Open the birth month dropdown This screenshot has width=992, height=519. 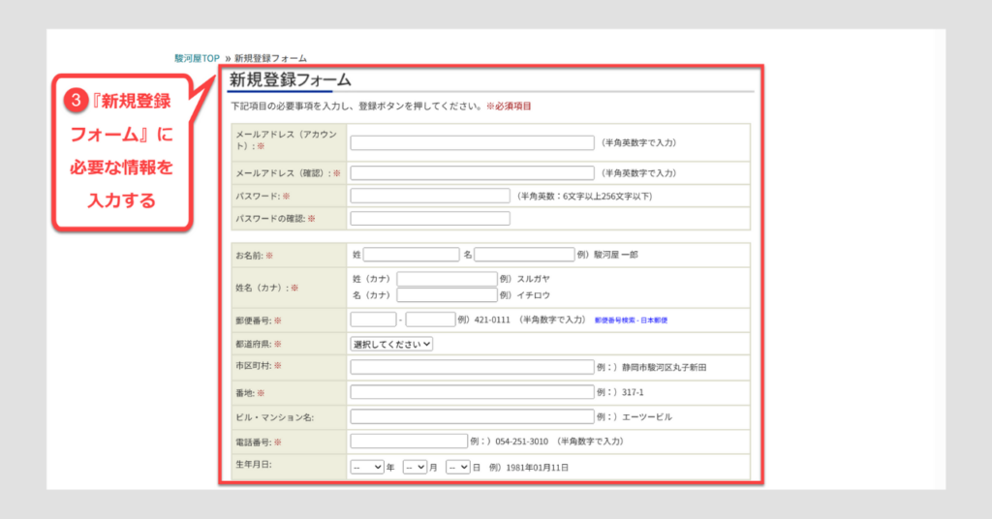[415, 467]
